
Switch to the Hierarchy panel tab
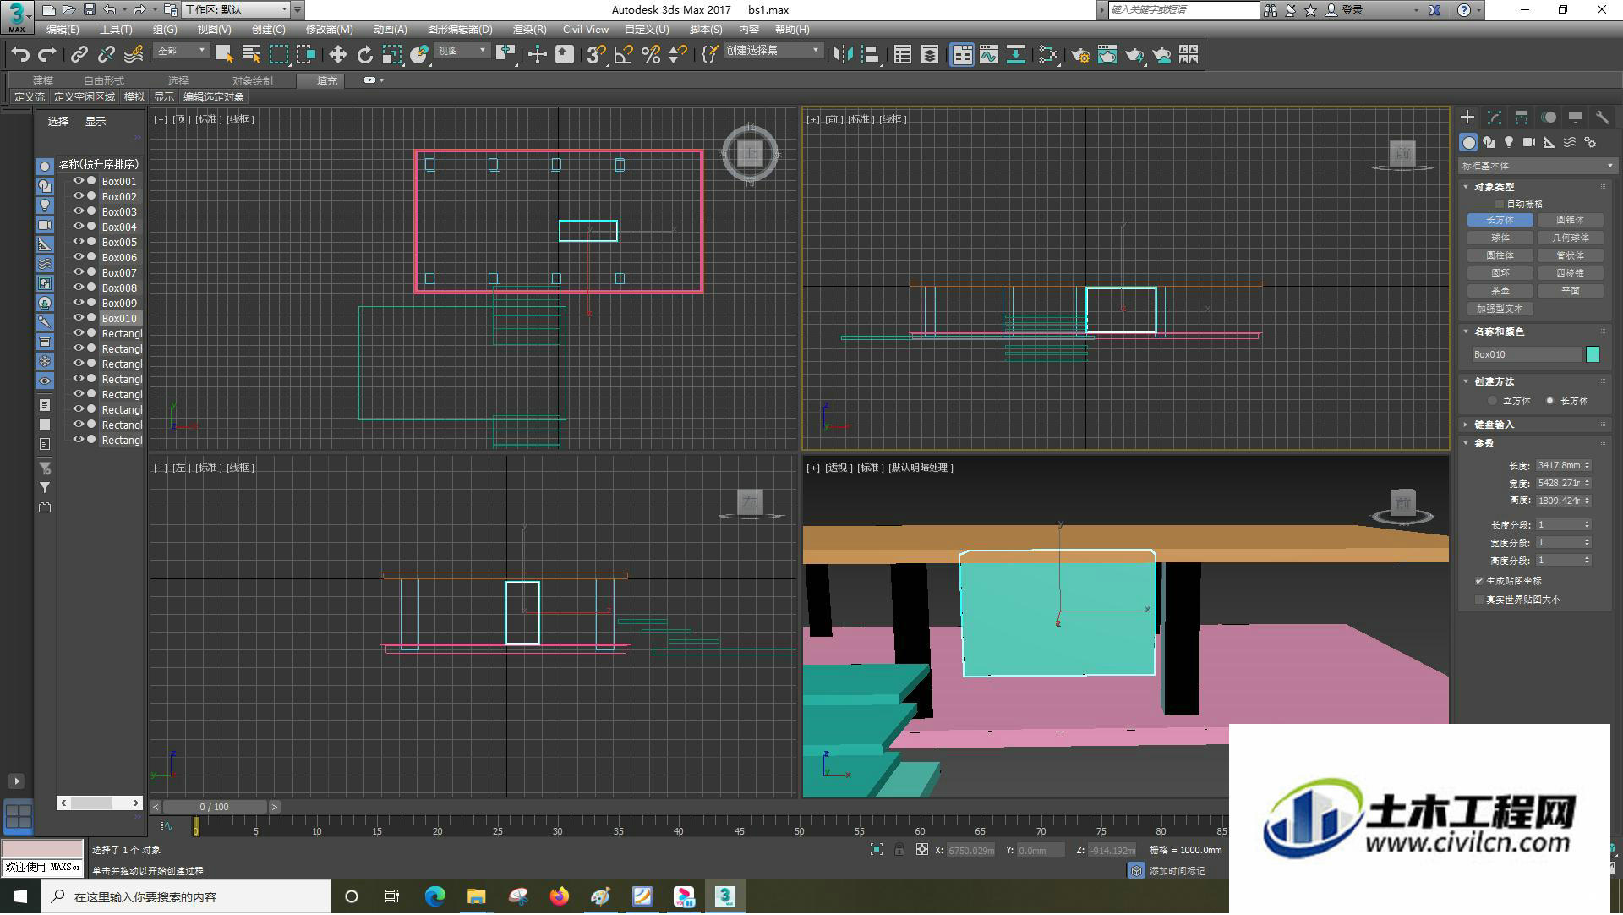click(x=1521, y=118)
